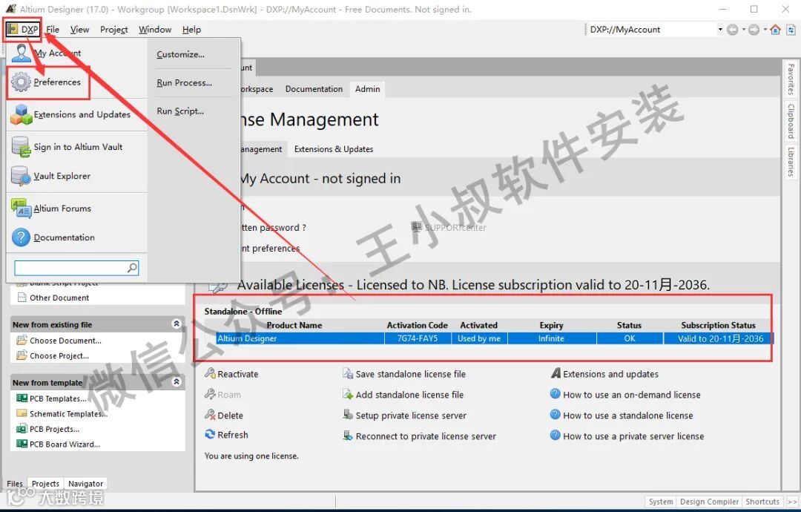Click the Product Name column header
The height and width of the screenshot is (512, 801).
tap(294, 325)
